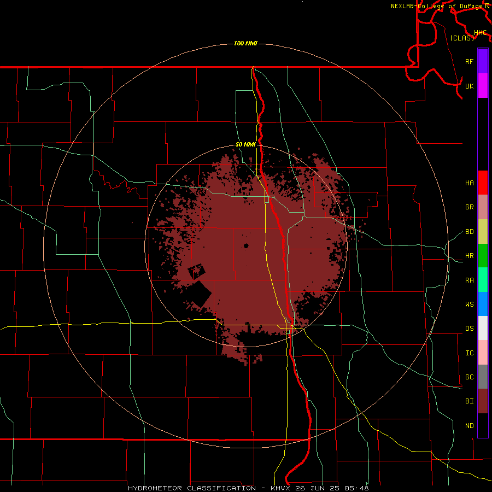
Task: Click the 05:48 timestamp
Action: point(356,488)
